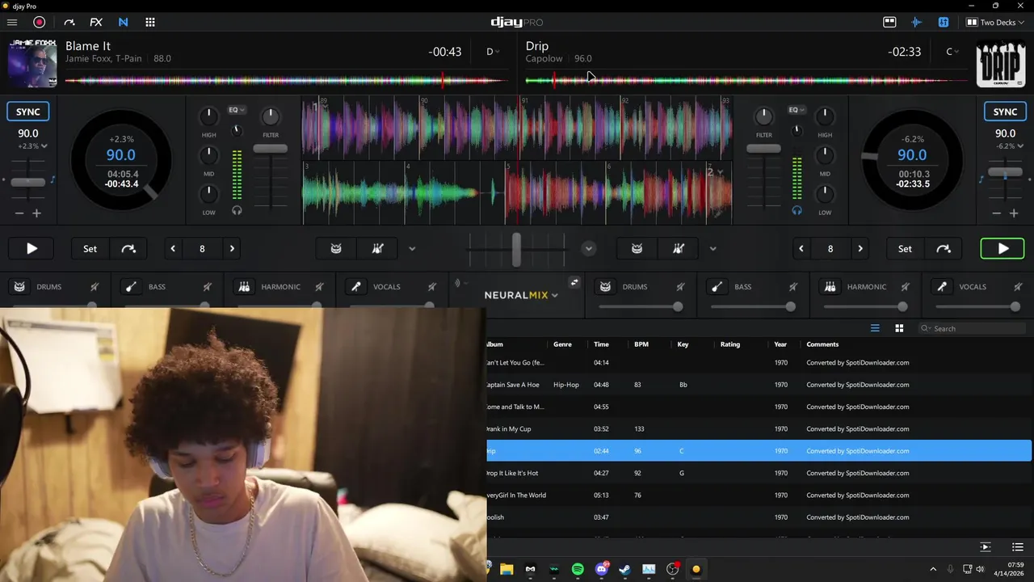
Task: Click the left deck drums isolate icon in transport row
Action: [336, 249]
